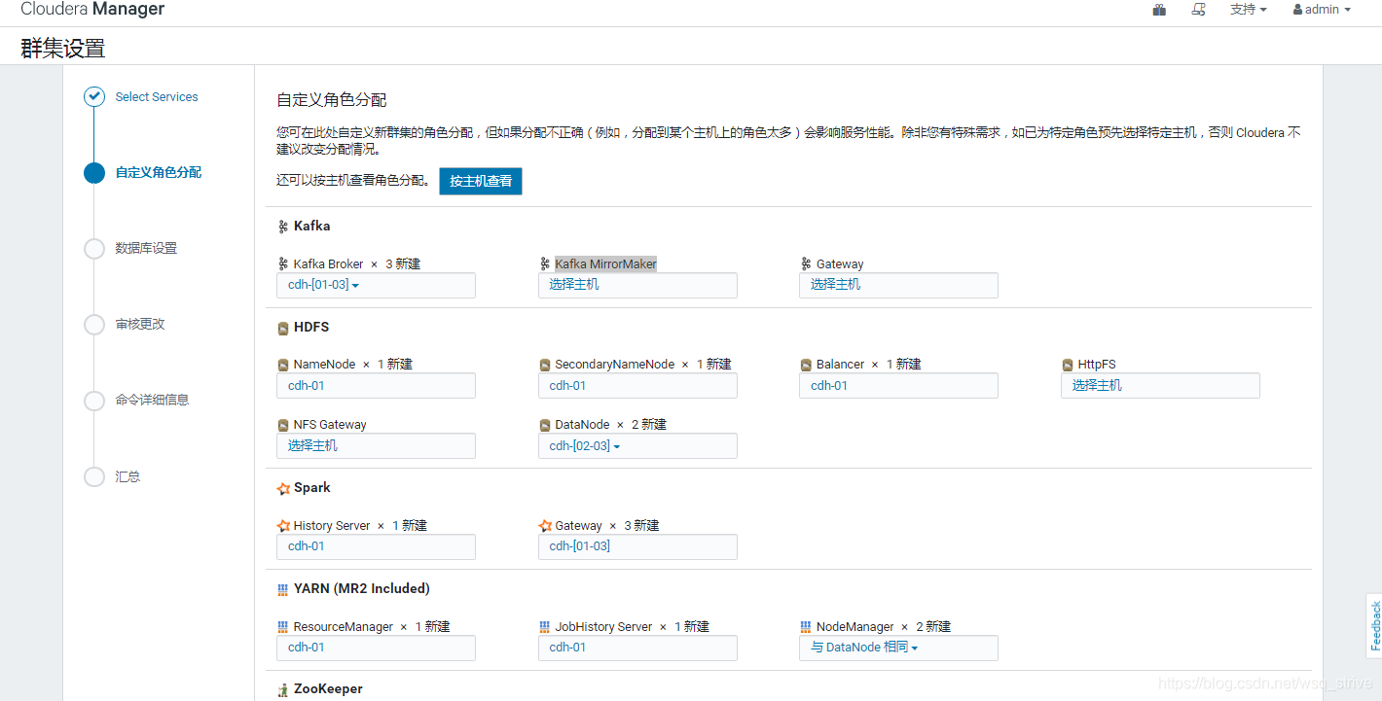
Task: Select the 汇总 wizard step
Action: click(x=127, y=477)
